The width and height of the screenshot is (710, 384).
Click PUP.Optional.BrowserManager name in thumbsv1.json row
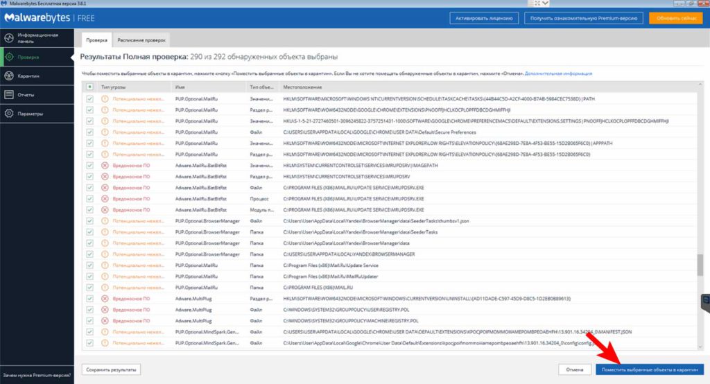point(207,221)
